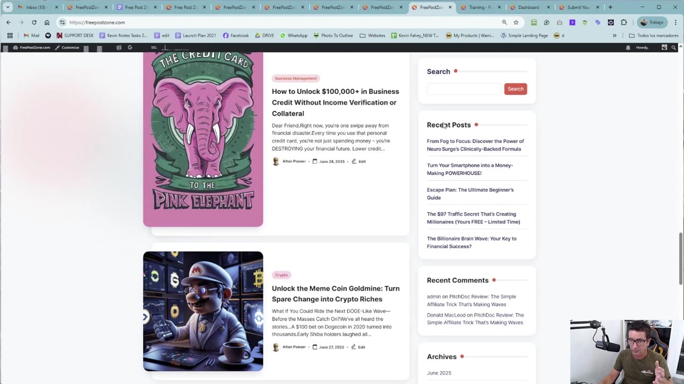Open the Pink Elephant post thumbnail

tap(203, 139)
